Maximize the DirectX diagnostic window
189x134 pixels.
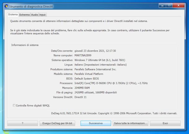click(169, 6)
